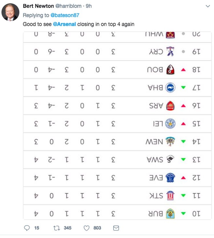The width and height of the screenshot is (214, 238).
Task: Click the Leicester club crest
Action: [x=170, y=124]
